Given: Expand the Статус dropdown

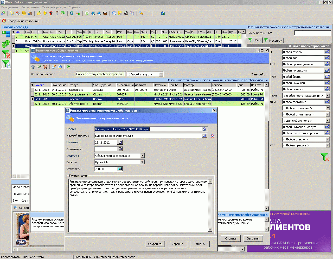Looking at the screenshot, I should [142, 156].
